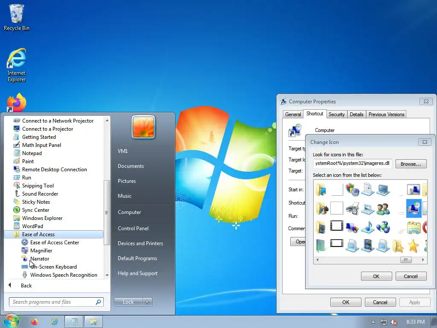Pick the gold star icon
The height and width of the screenshot is (328, 437).
tap(413, 246)
